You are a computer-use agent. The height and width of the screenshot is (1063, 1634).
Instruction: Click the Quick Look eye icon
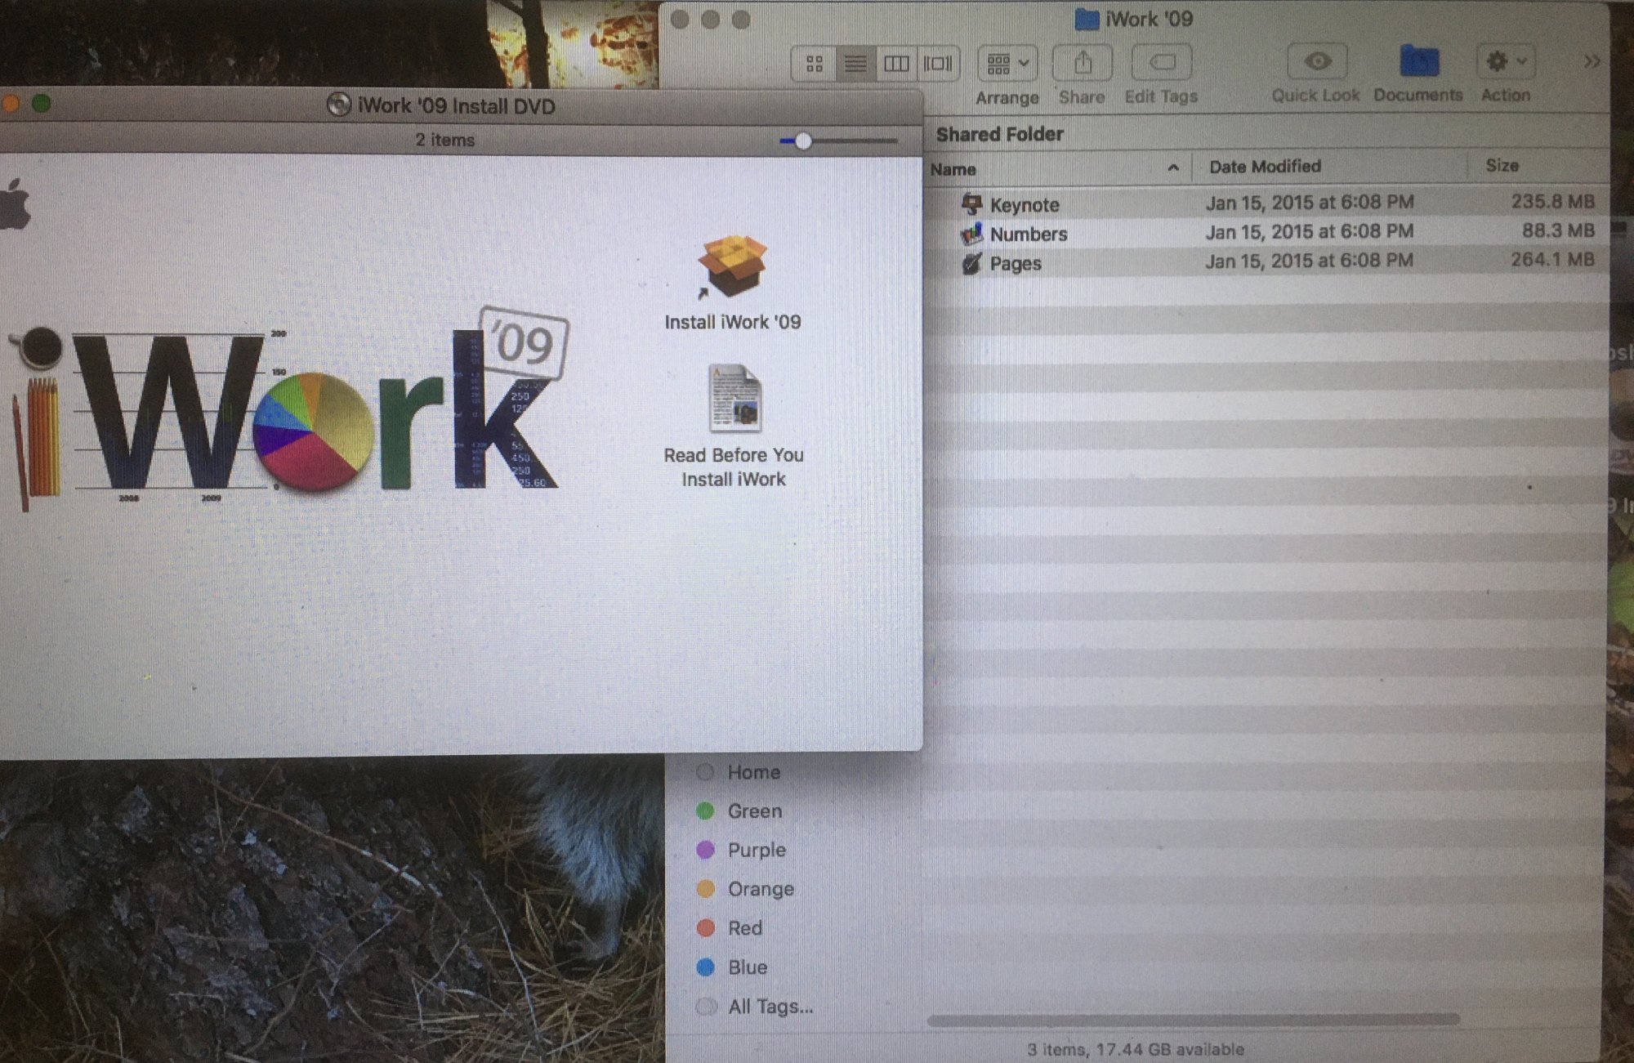[1316, 62]
